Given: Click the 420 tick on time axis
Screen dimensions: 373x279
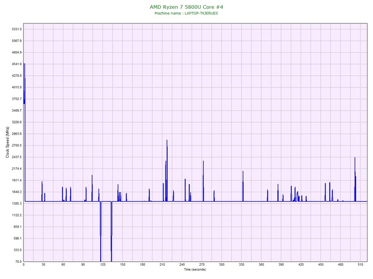Looking at the screenshot, I should tap(301, 265).
